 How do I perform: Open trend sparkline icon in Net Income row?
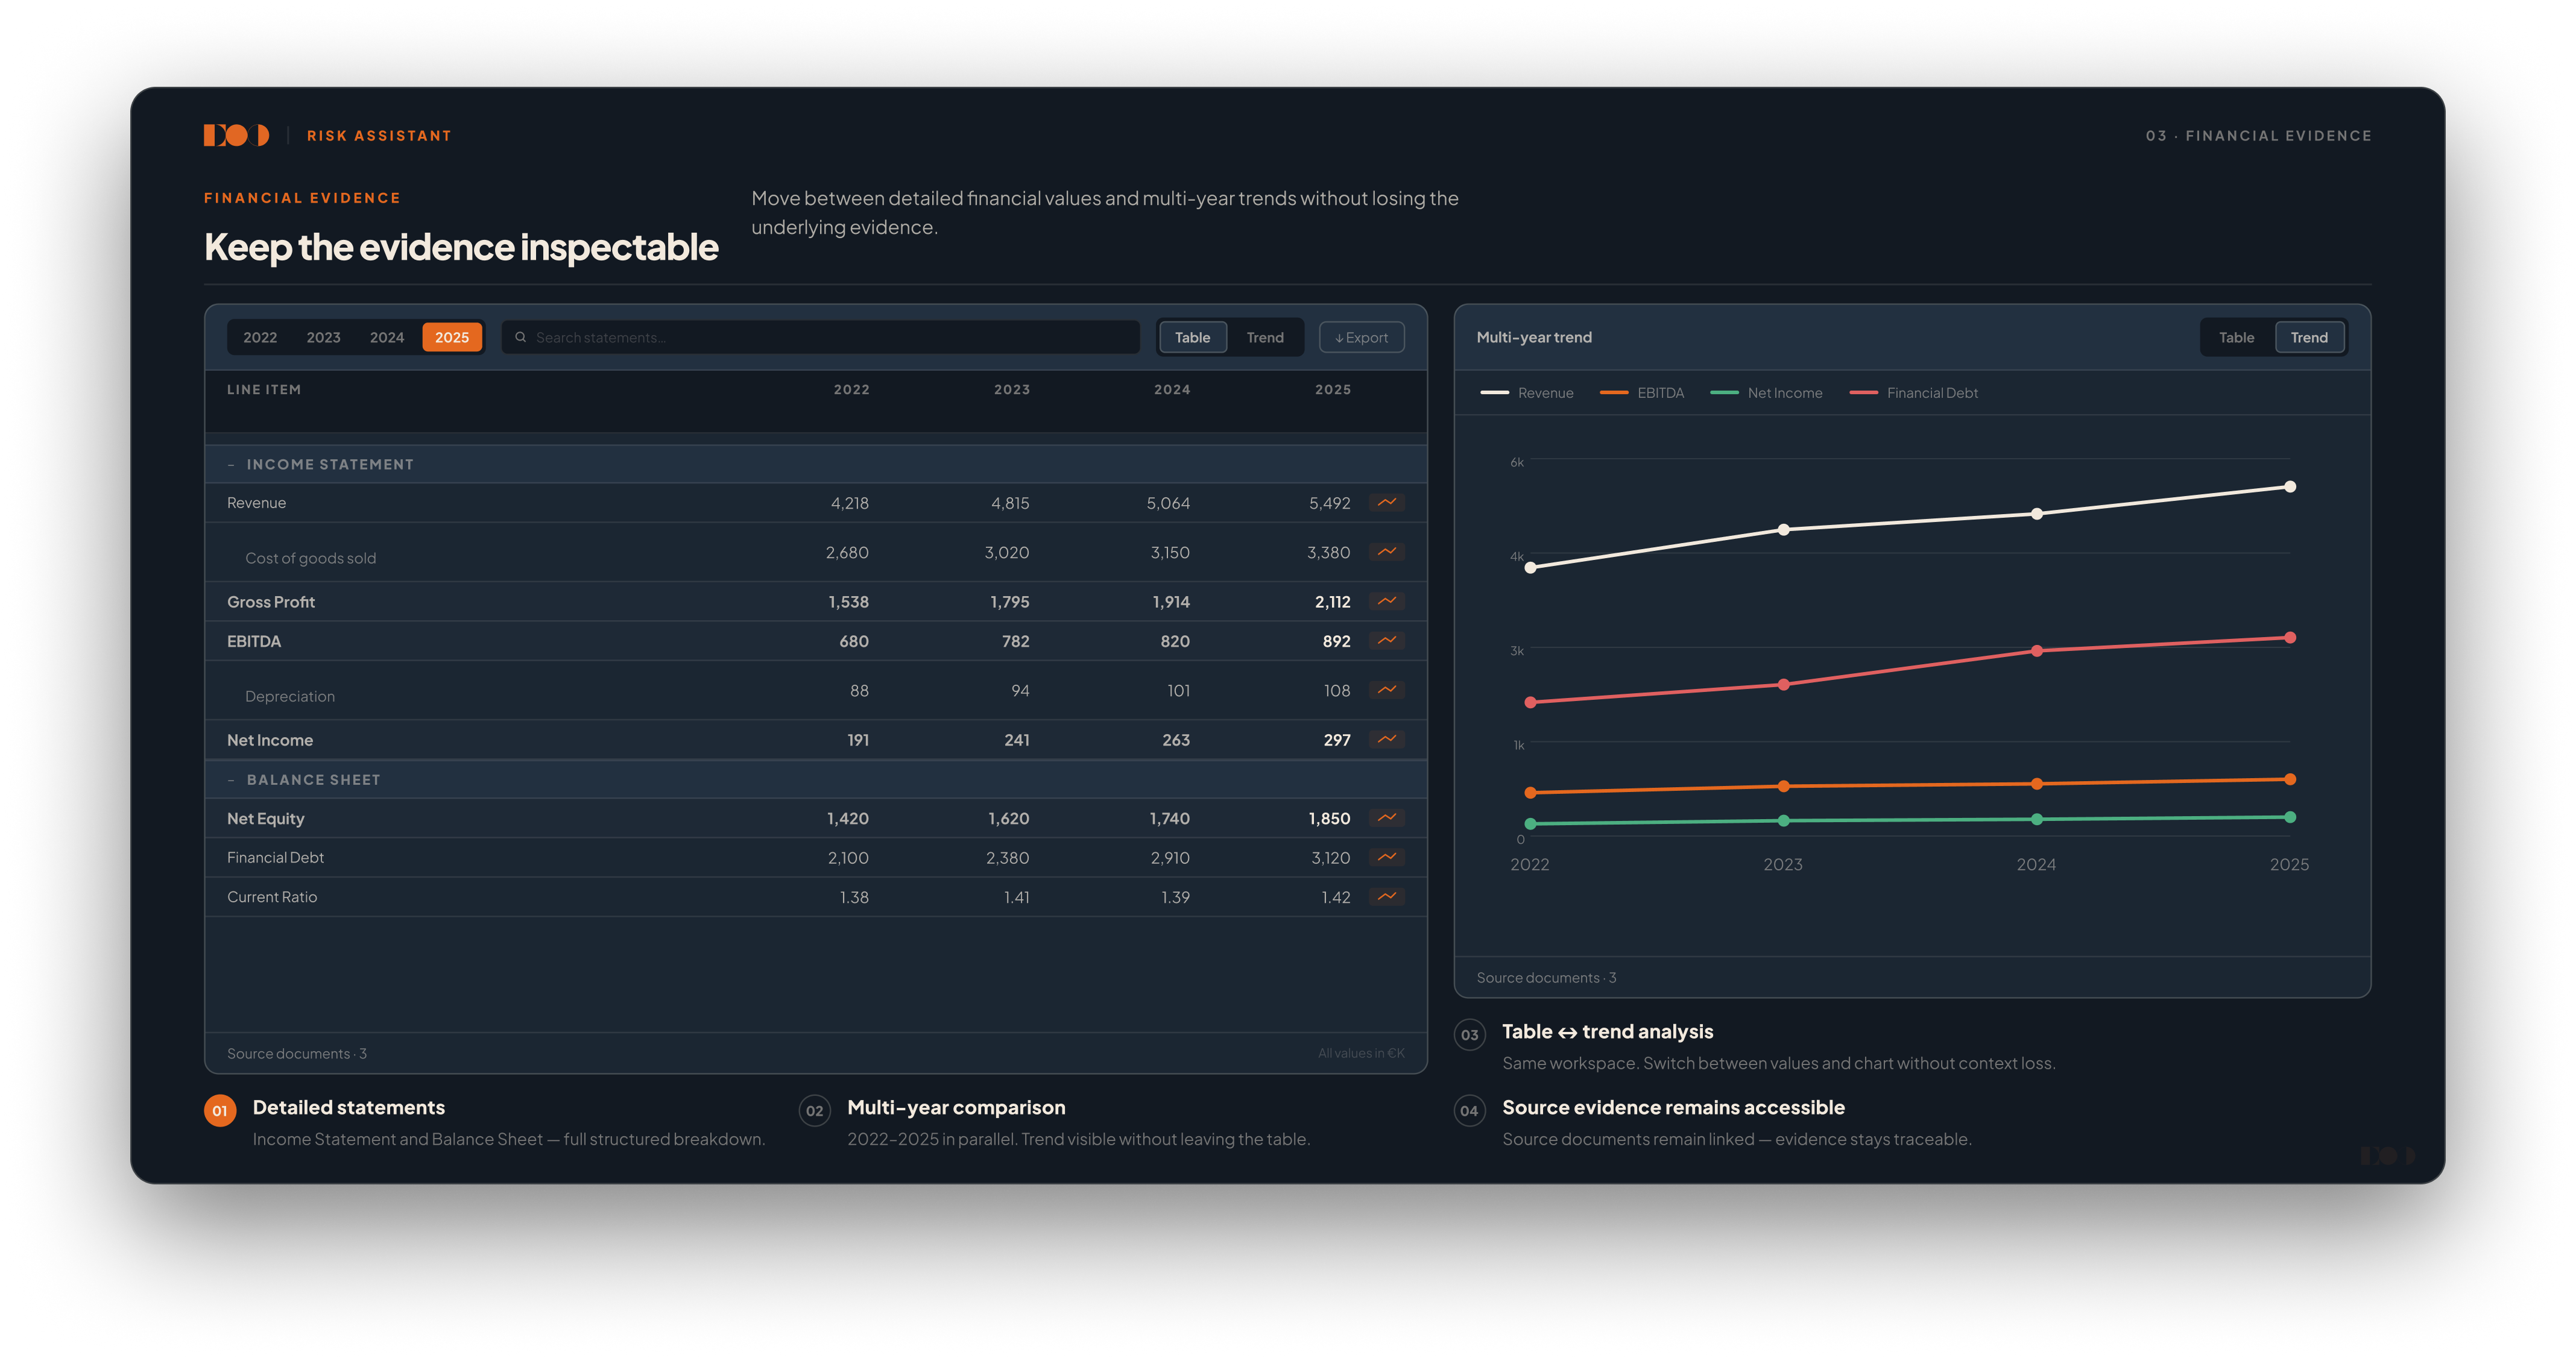[x=1386, y=740]
